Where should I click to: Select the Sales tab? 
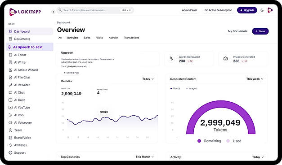point(87,38)
